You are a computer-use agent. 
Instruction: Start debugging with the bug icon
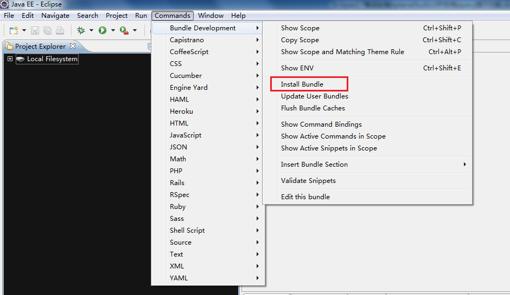[81, 30]
